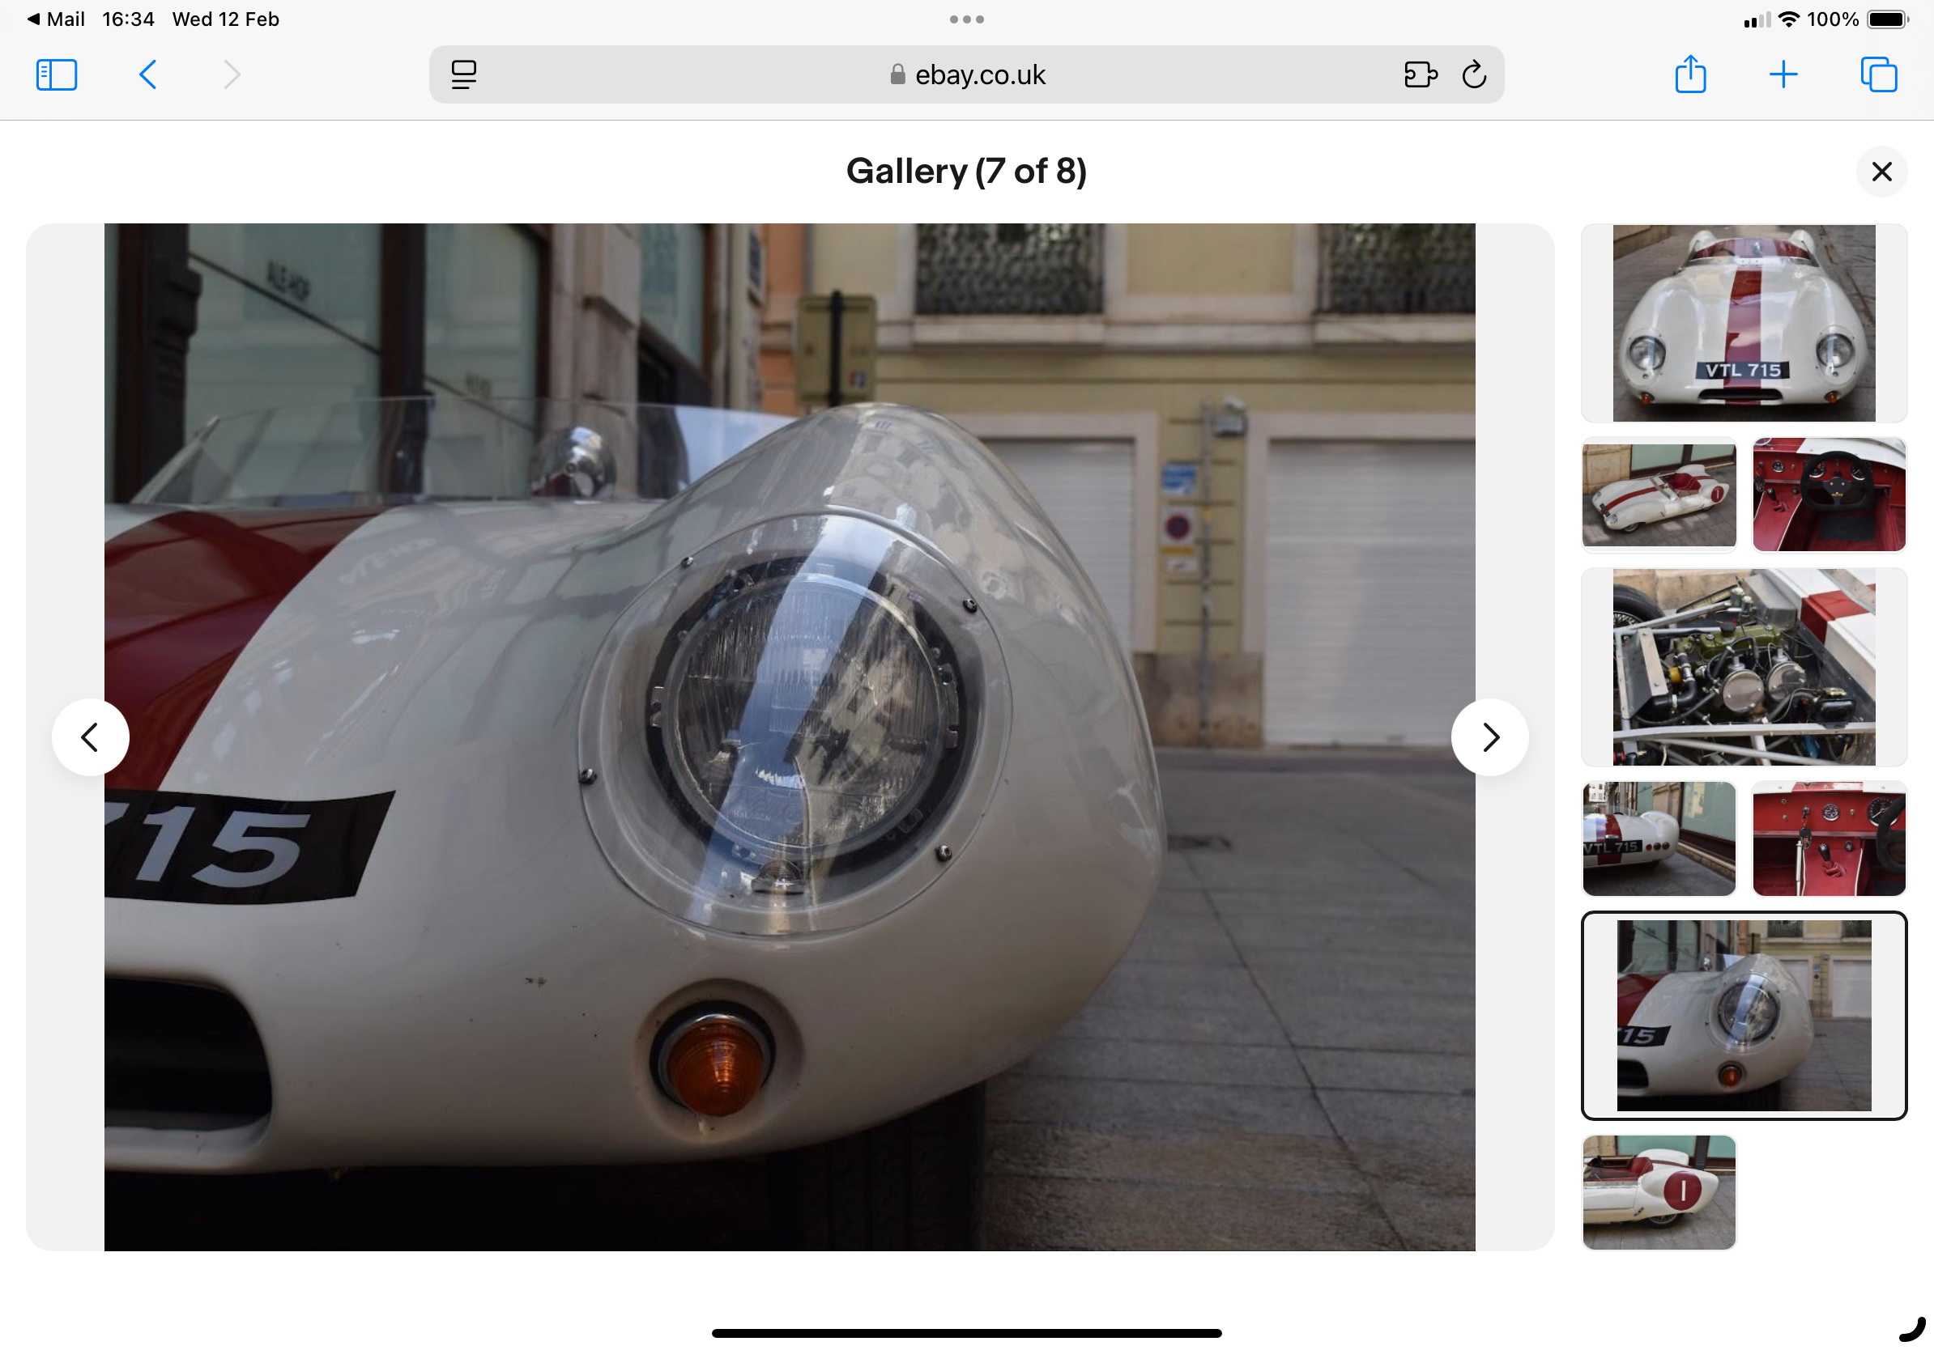Select the side view car thumbnail
Screen dimensions: 1934x1350
pyautogui.click(x=1659, y=495)
